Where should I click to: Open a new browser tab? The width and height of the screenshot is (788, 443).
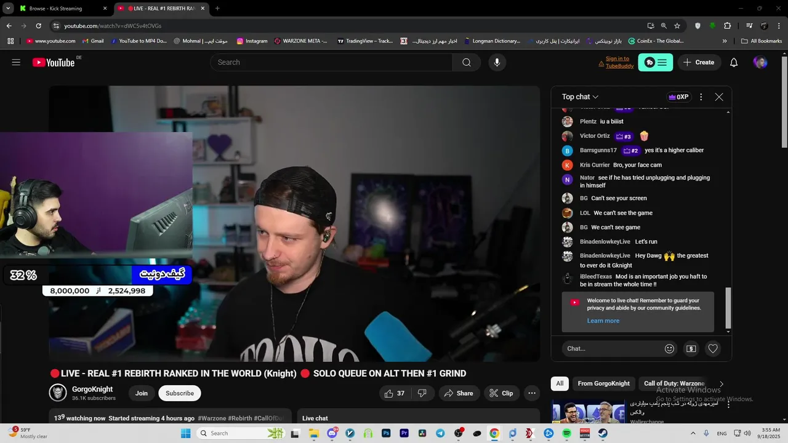[x=217, y=9]
